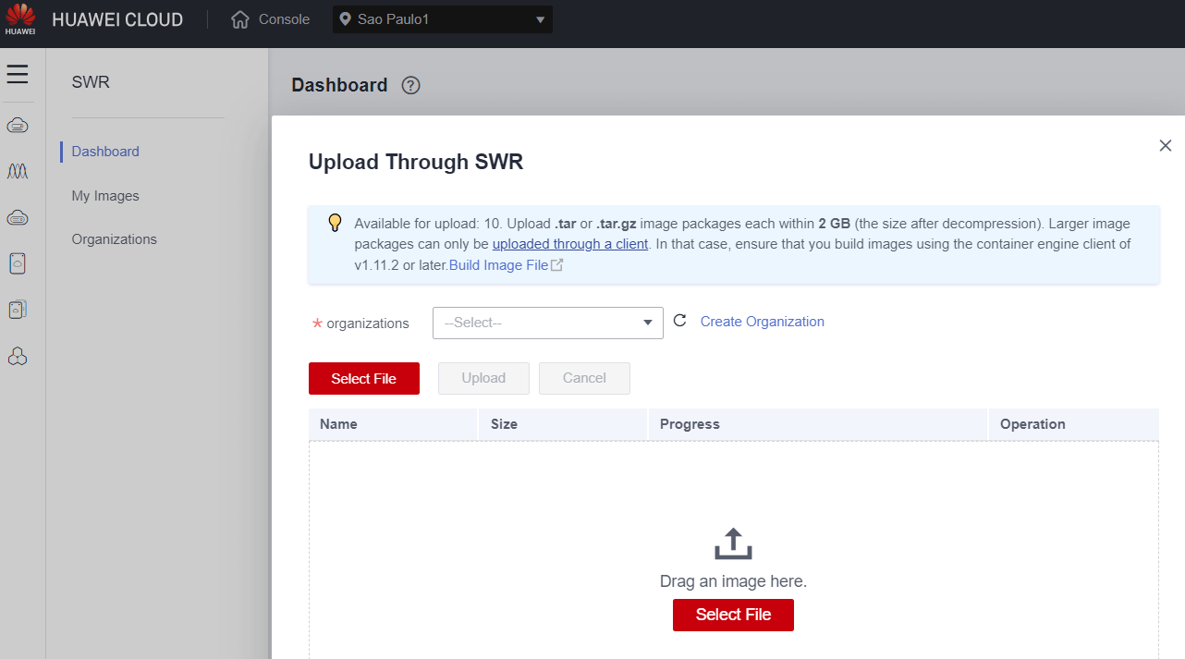The image size is (1185, 659).
Task: Switch to My Images in sidebar
Action: pos(104,195)
